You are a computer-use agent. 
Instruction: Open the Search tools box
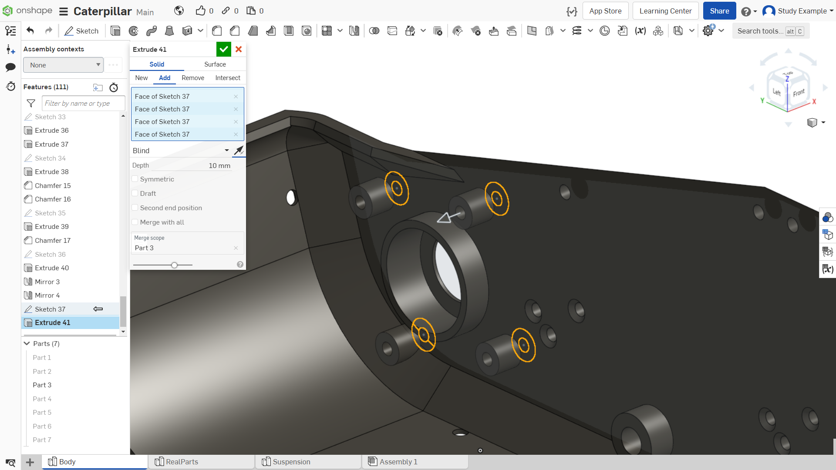[x=771, y=31]
